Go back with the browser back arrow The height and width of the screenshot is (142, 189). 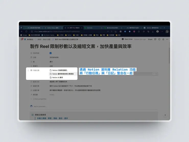pos(22,31)
